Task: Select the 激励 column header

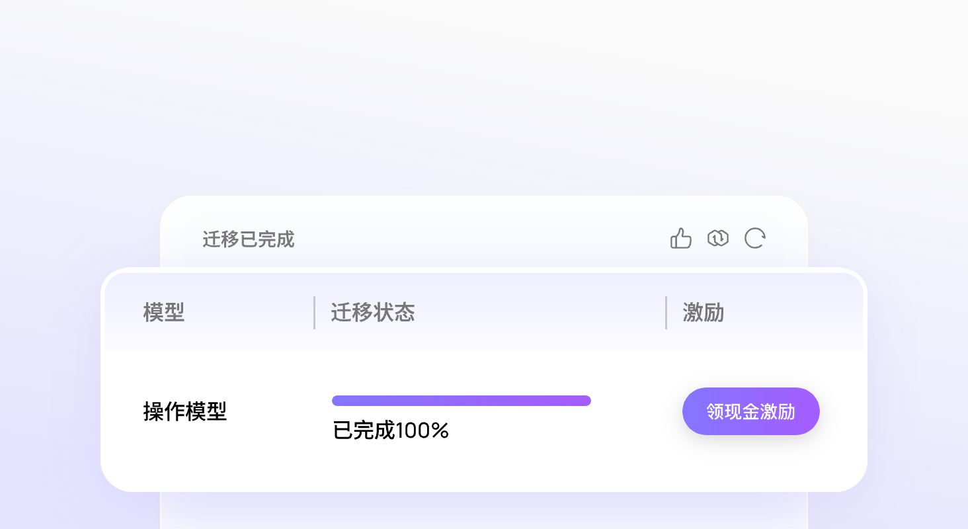Action: point(703,312)
